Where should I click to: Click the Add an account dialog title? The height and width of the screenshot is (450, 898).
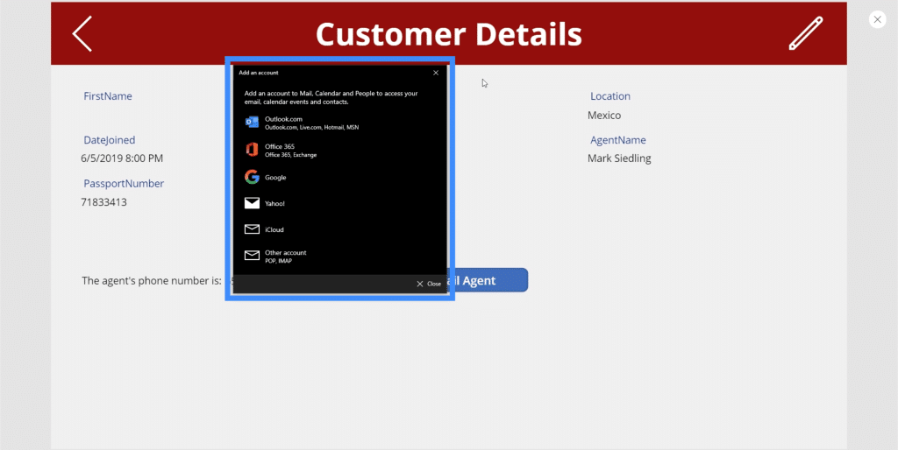[x=259, y=73]
